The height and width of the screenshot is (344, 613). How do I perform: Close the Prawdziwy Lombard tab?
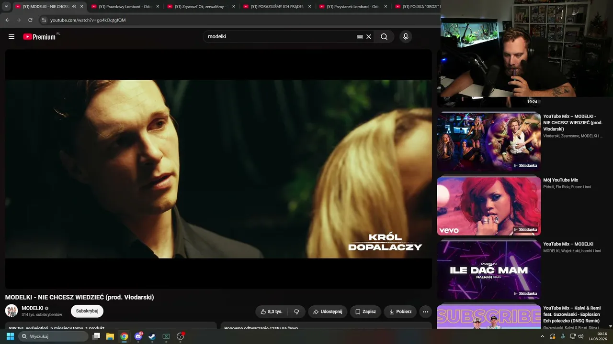[x=158, y=7]
